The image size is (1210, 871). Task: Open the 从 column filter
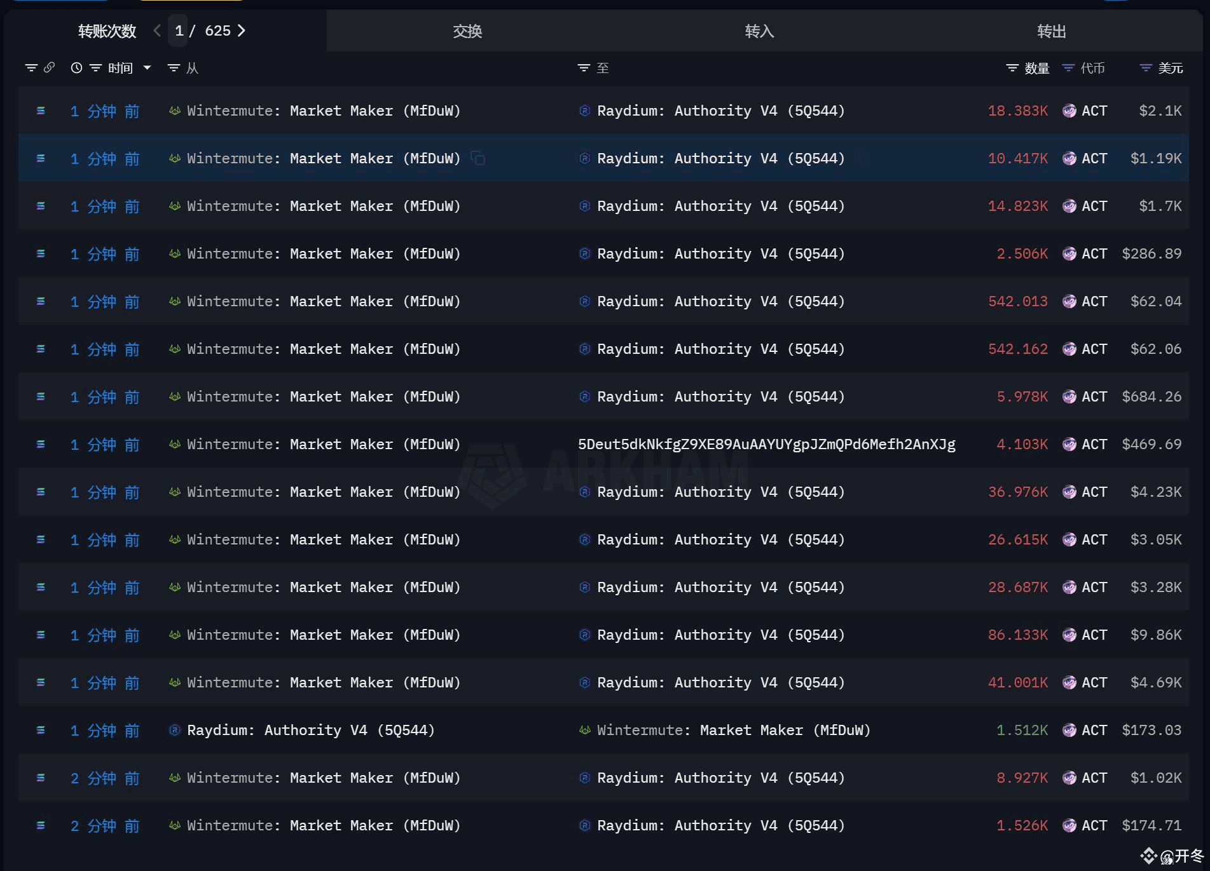pyautogui.click(x=174, y=68)
